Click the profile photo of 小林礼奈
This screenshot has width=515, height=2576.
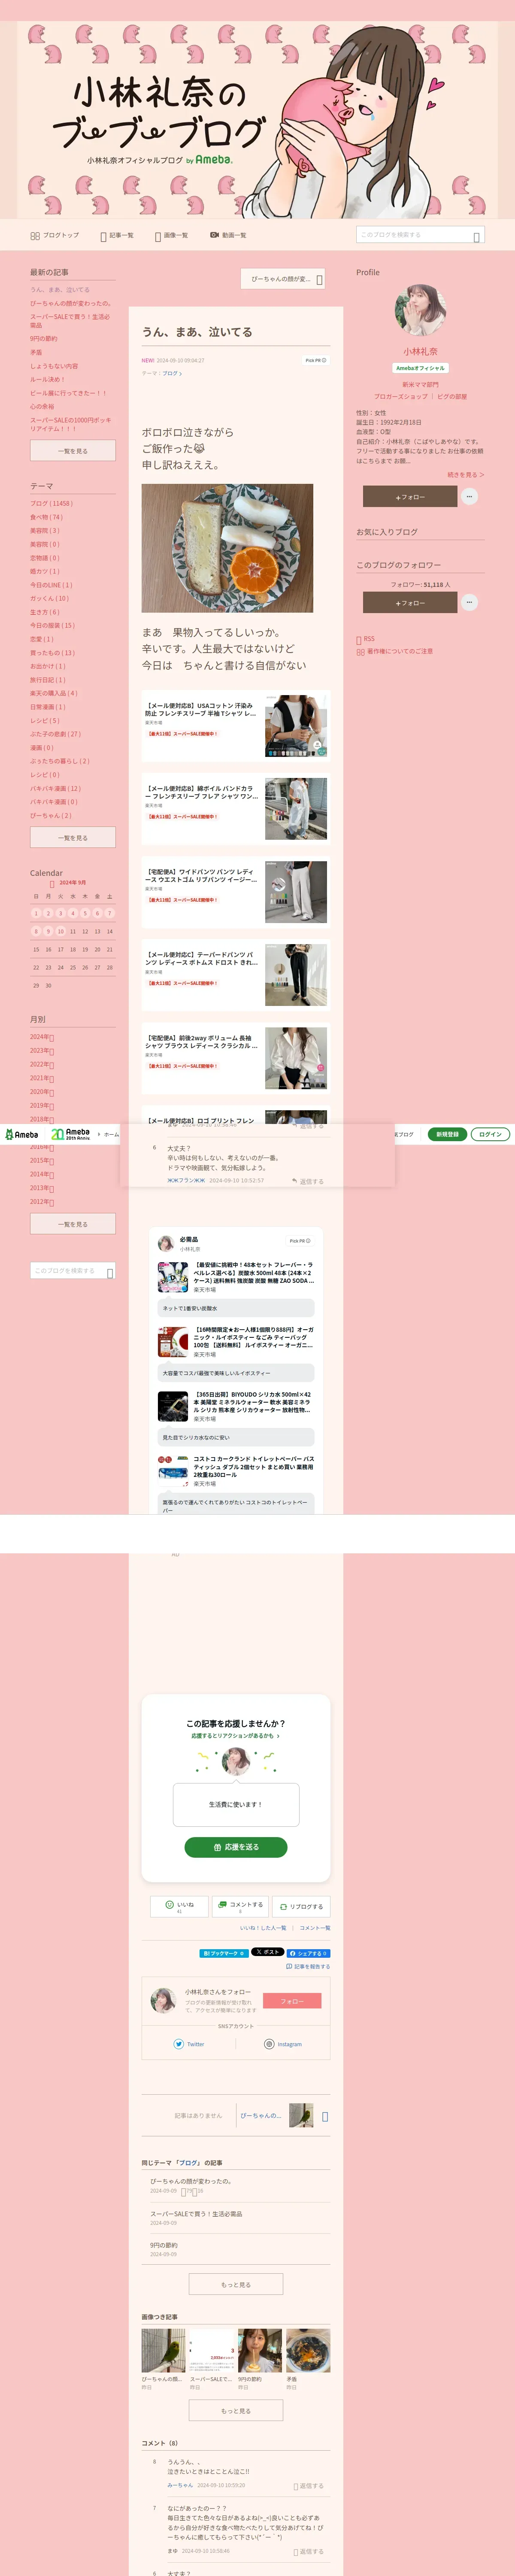tap(420, 310)
